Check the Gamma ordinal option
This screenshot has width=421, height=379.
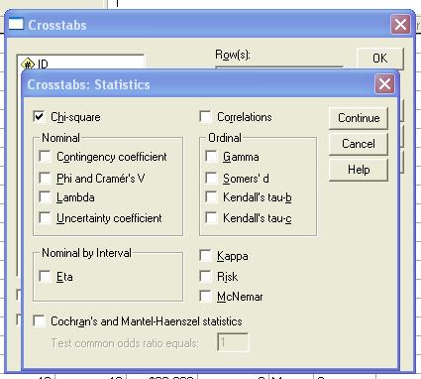pos(211,157)
